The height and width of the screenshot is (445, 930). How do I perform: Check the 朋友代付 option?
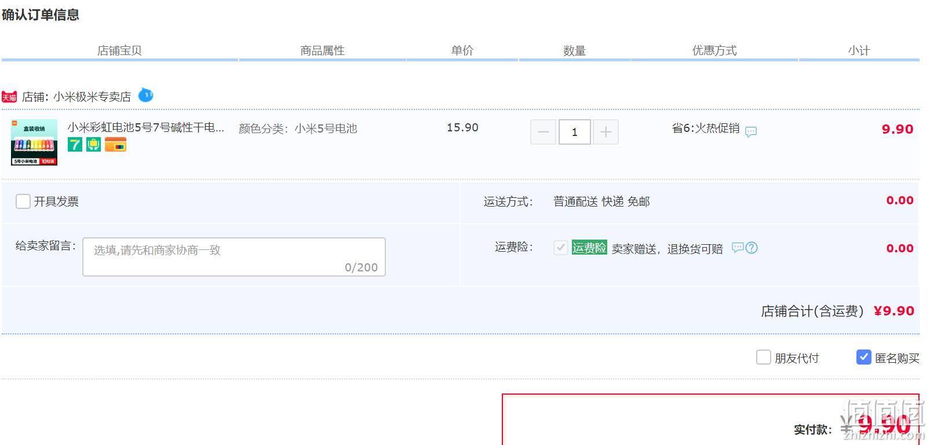pyautogui.click(x=763, y=357)
